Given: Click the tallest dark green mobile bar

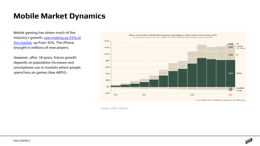Looking at the screenshot, I should [x=201, y=73].
